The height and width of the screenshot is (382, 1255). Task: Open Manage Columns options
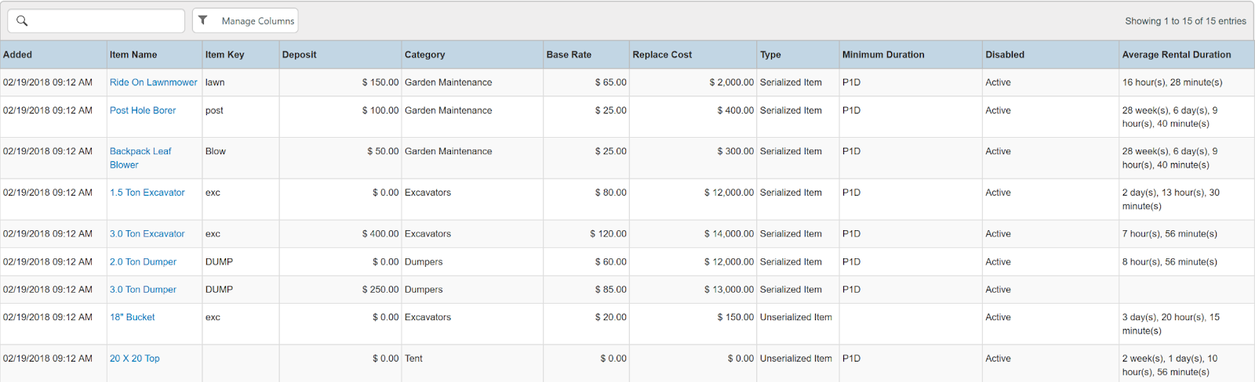pyautogui.click(x=257, y=21)
